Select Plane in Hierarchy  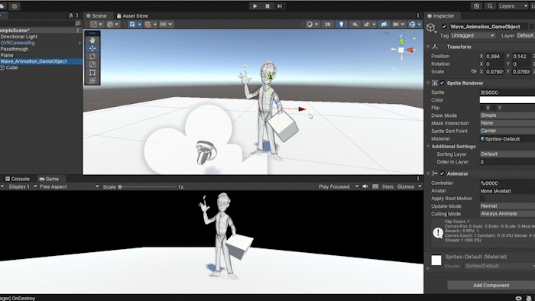point(7,55)
